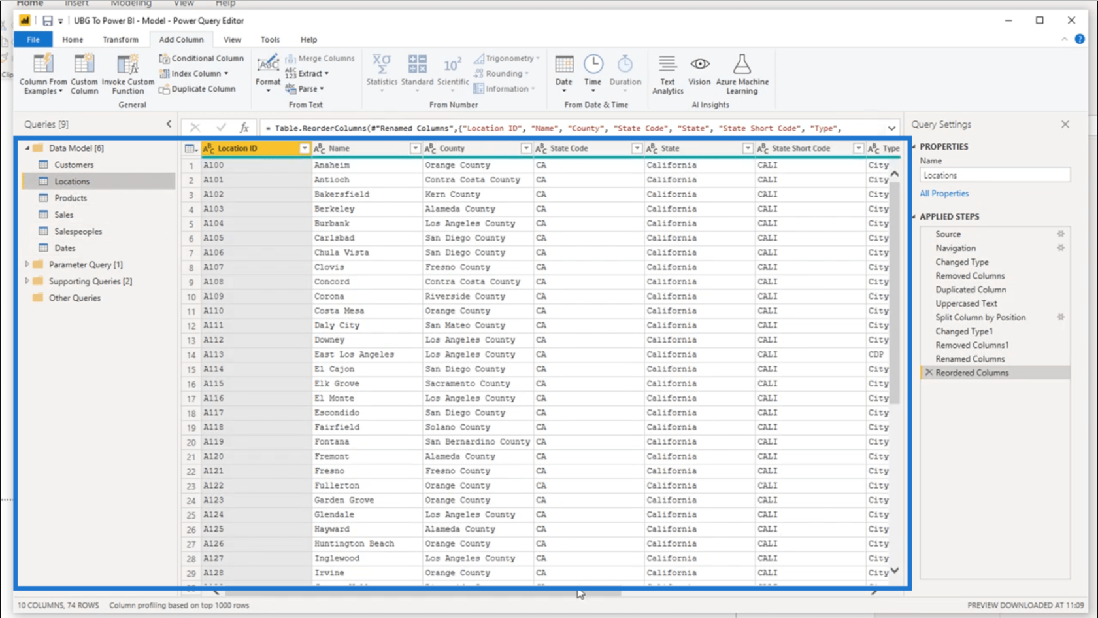Select the Salespeoples query
The height and width of the screenshot is (618, 1098).
78,232
